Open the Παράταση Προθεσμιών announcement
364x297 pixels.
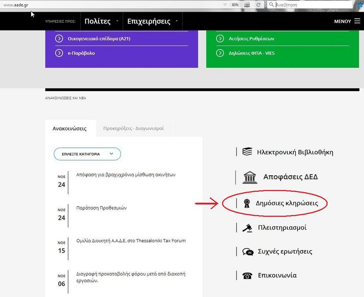point(101,208)
